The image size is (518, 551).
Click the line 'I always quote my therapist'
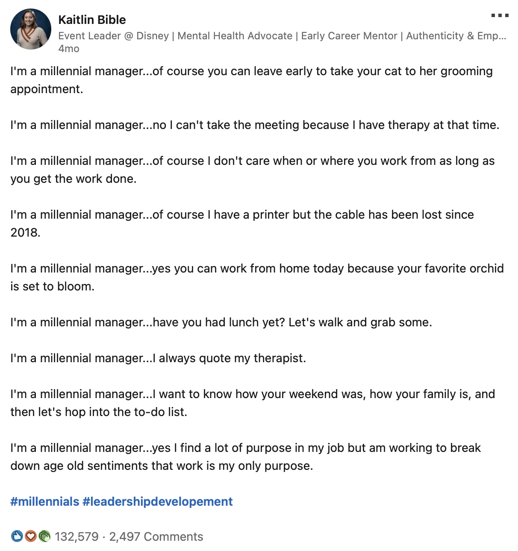(158, 358)
